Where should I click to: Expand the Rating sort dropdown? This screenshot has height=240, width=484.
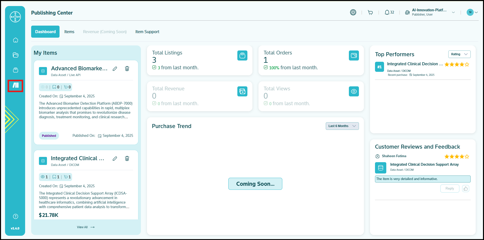(459, 54)
